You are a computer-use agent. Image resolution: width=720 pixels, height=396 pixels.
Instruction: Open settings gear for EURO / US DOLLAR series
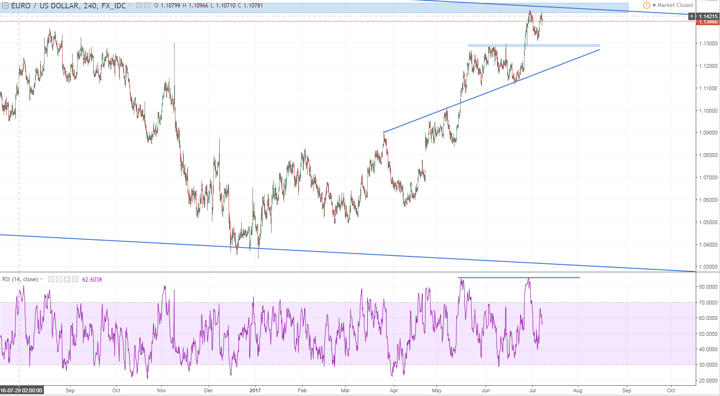point(147,6)
